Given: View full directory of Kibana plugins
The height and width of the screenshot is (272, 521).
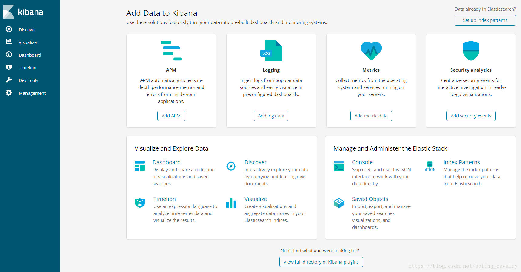Looking at the screenshot, I should [x=321, y=262].
